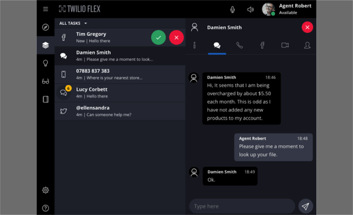
Task: Select the @ellensandra task
Action: click(120, 111)
